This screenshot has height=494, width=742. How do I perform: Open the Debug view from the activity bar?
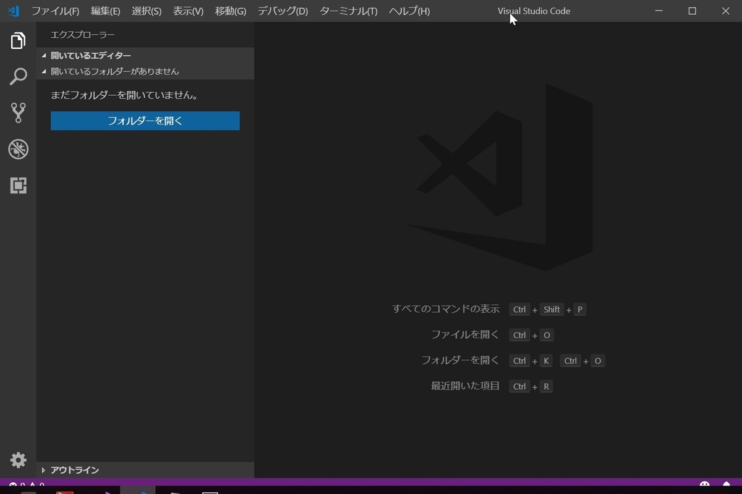point(18,149)
